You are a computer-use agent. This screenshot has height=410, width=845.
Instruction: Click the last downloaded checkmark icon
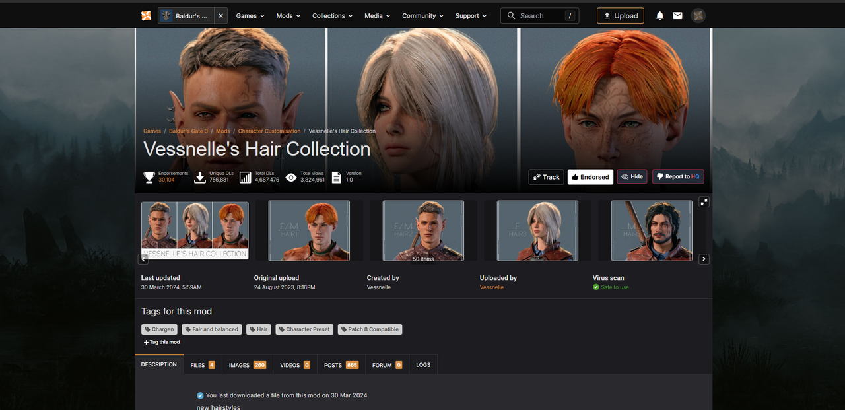[200, 395]
